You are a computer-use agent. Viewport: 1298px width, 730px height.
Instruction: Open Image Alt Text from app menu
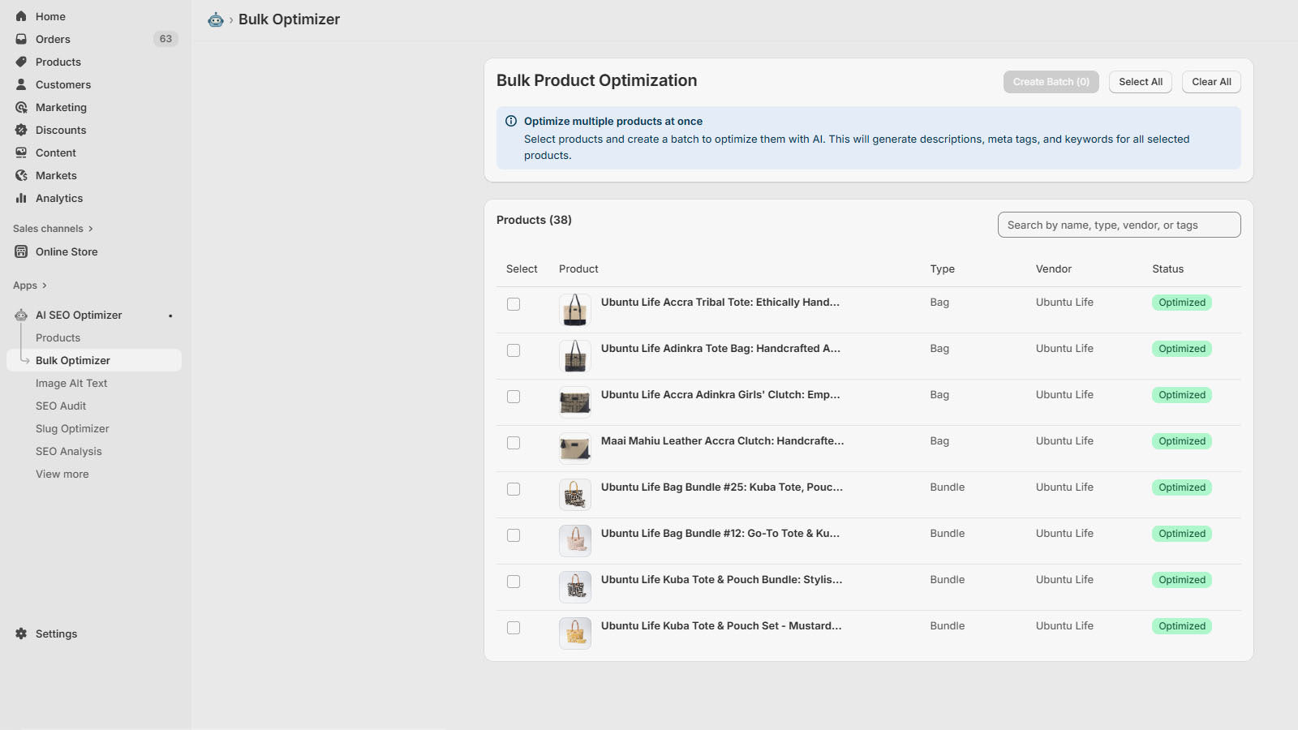[71, 383]
